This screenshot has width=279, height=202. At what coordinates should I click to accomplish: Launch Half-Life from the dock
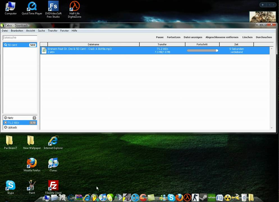point(187,198)
